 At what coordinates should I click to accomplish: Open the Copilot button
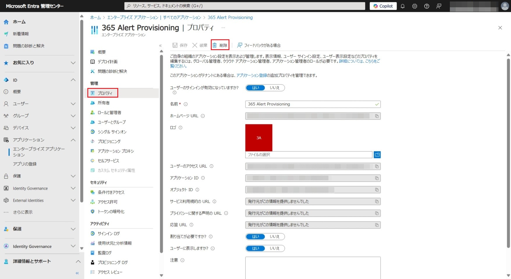pos(383,6)
